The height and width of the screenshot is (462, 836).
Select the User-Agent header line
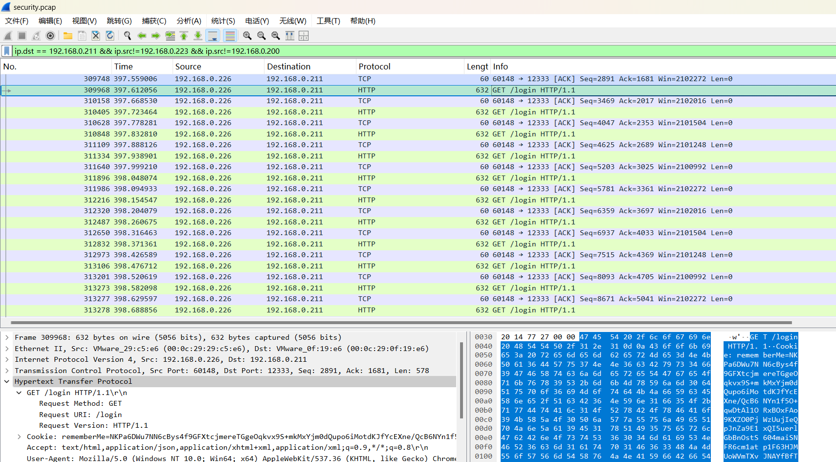(242, 459)
